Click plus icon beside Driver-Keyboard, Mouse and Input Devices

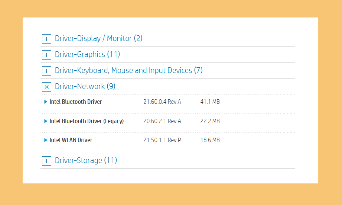pos(46,71)
